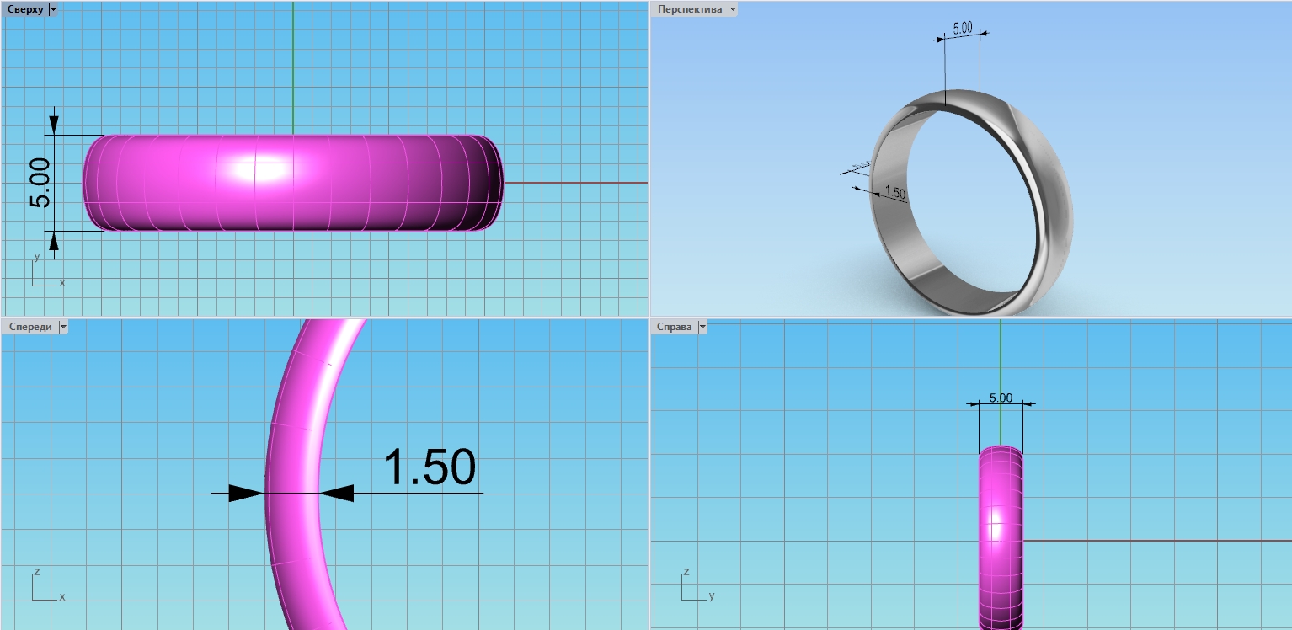Open the Сверху viewport dropdown arrow

[54, 9]
